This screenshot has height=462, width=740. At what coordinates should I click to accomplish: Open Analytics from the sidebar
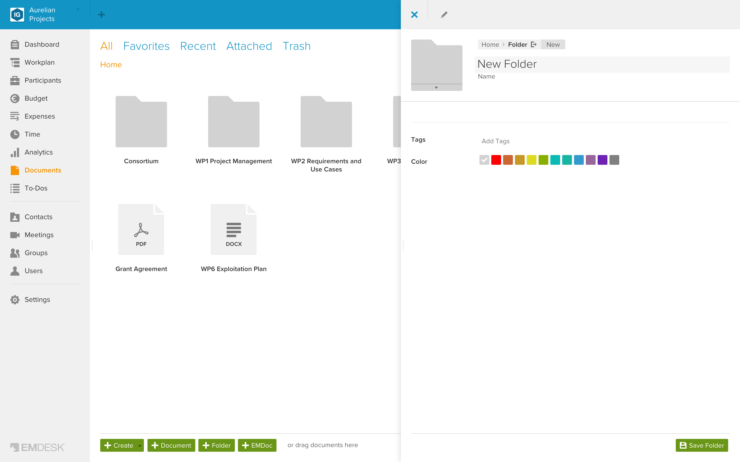coord(32,152)
